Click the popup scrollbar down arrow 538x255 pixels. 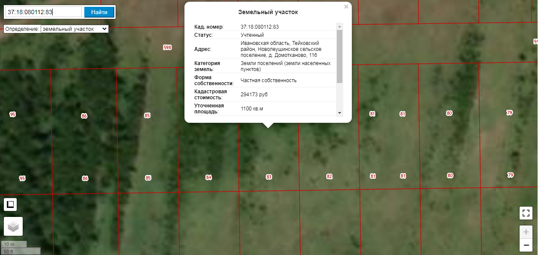coord(339,113)
